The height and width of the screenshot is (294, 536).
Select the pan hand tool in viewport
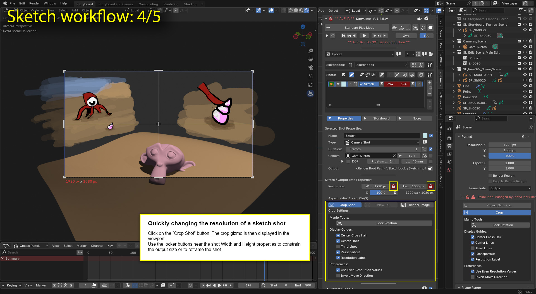(310, 59)
